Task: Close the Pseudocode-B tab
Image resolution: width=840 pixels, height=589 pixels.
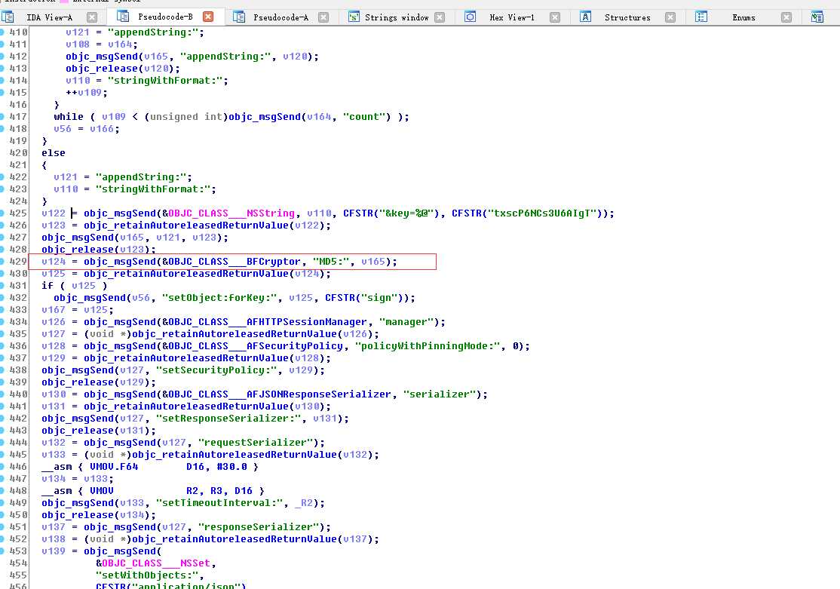Action: click(208, 17)
